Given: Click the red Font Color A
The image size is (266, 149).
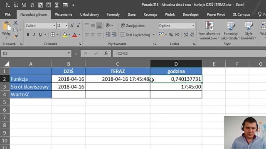Looking at the screenshot, I should pyautogui.click(x=74, y=35).
